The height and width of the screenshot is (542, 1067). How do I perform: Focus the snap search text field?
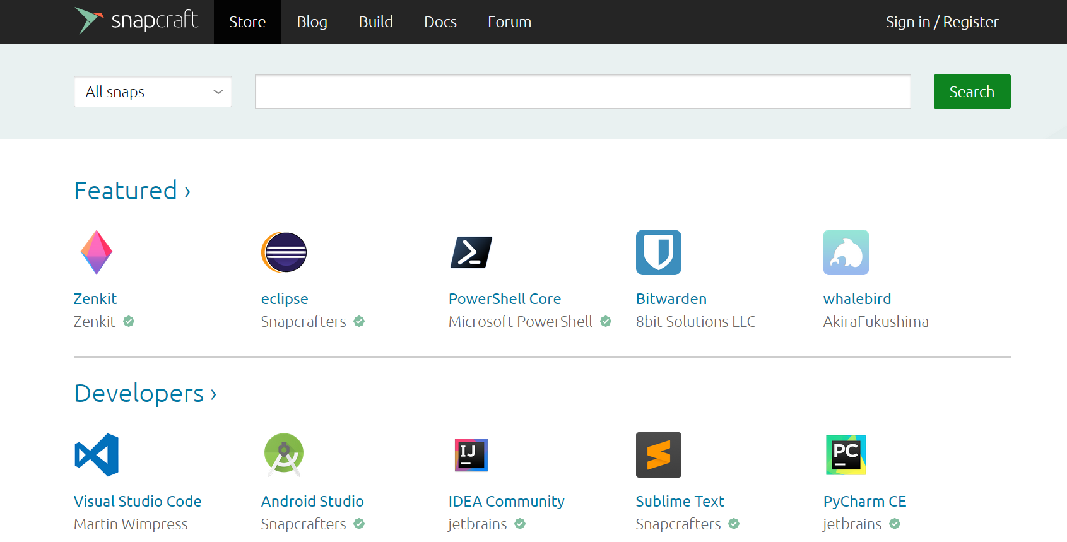pos(582,92)
